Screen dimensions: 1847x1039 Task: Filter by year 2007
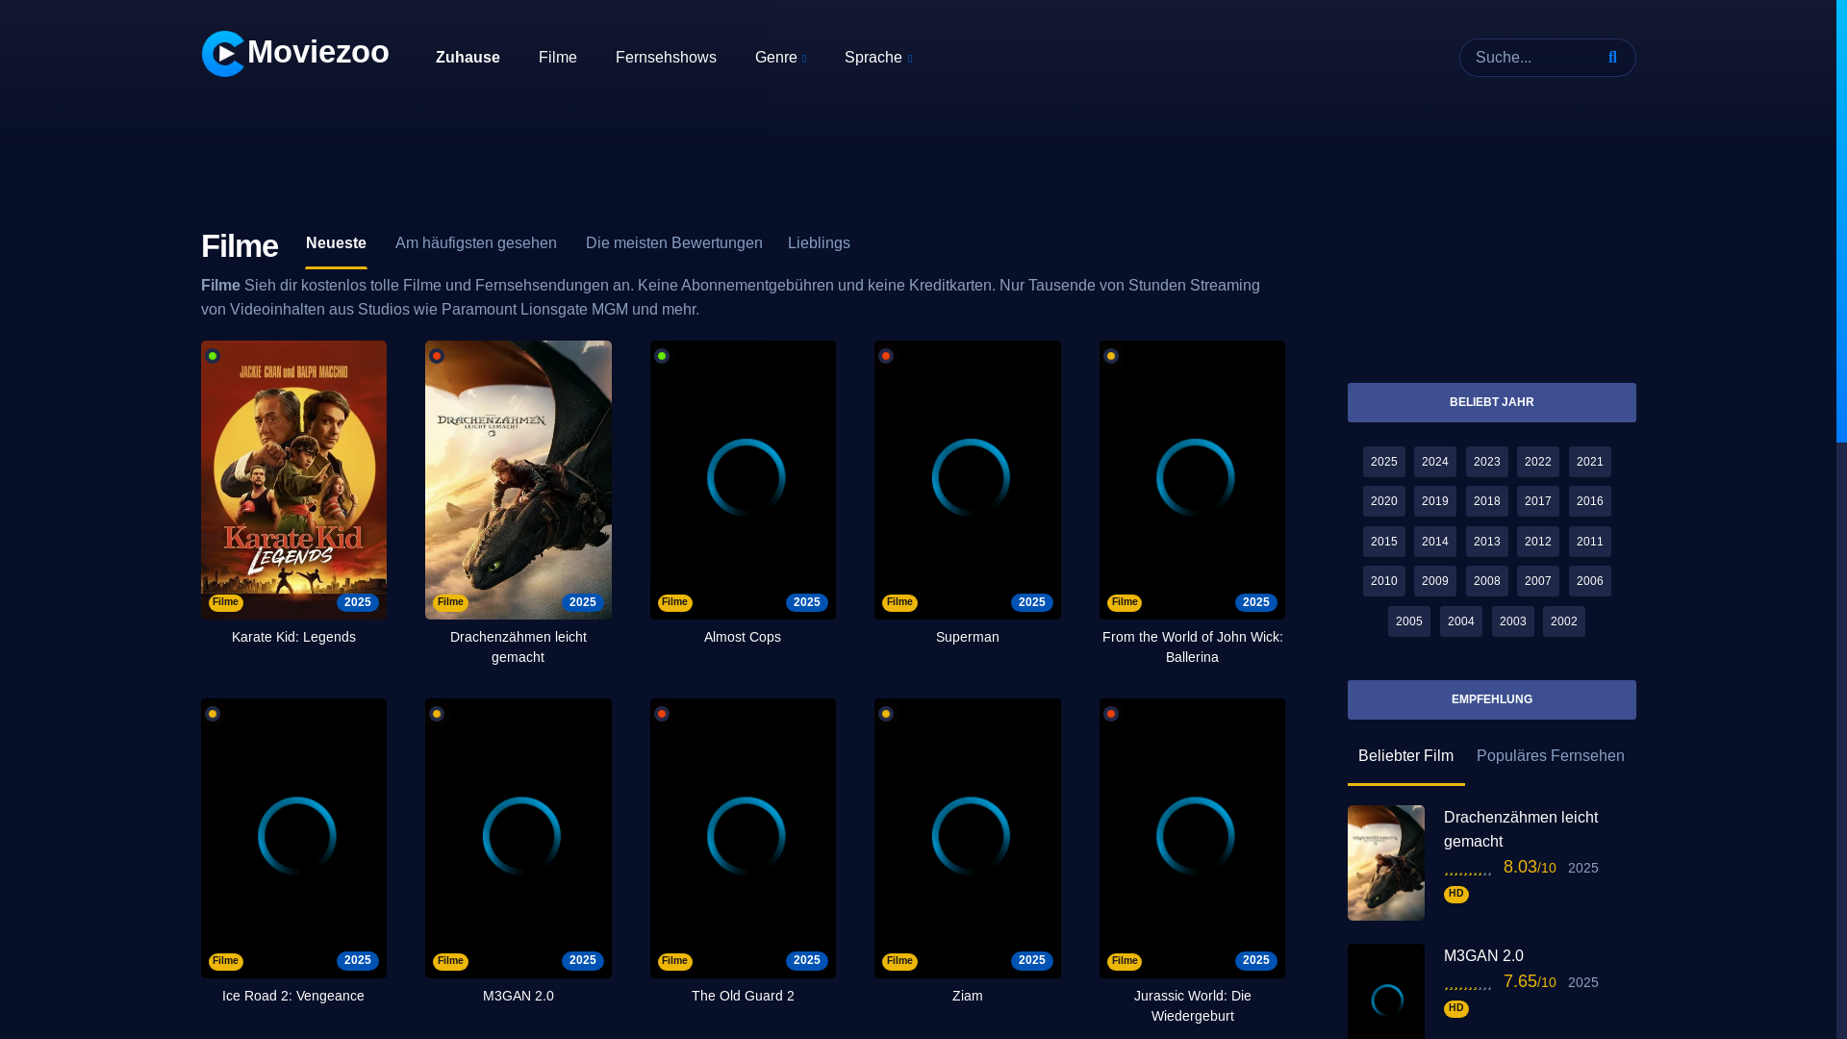[1537, 581]
